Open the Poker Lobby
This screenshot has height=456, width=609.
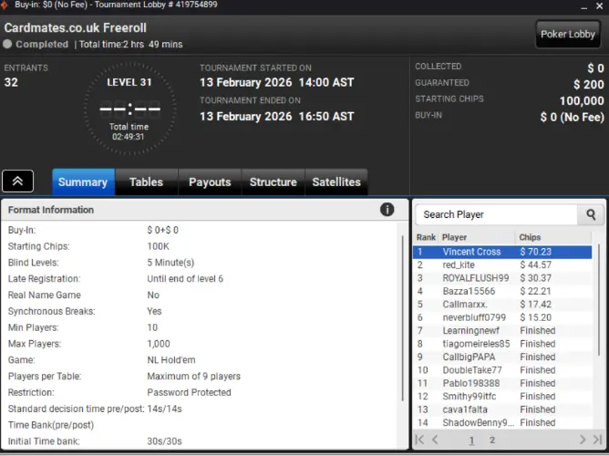click(567, 35)
